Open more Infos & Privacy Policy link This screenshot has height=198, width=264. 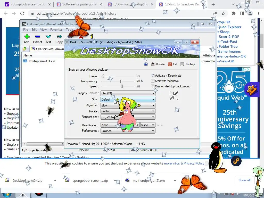pos(184,163)
